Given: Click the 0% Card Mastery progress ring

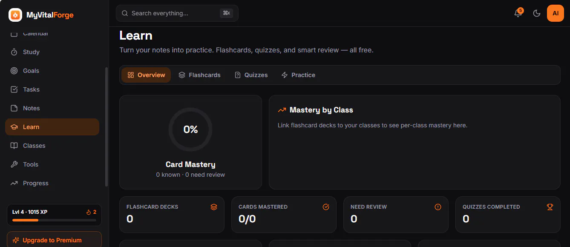Looking at the screenshot, I should point(190,129).
